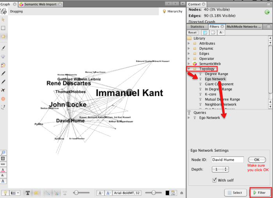This screenshot has height=198, width=273.
Task: Click the Node ID input field
Action: [227, 159]
